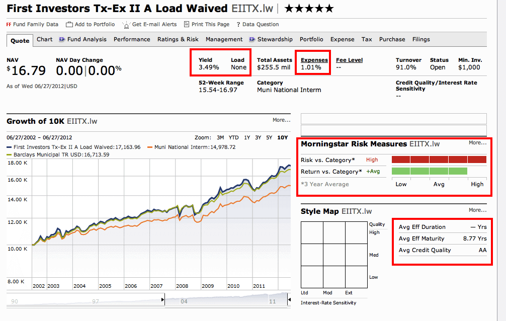Click the NAV price 16.79
Viewport: 506px width, 321px height.
pyautogui.click(x=26, y=71)
